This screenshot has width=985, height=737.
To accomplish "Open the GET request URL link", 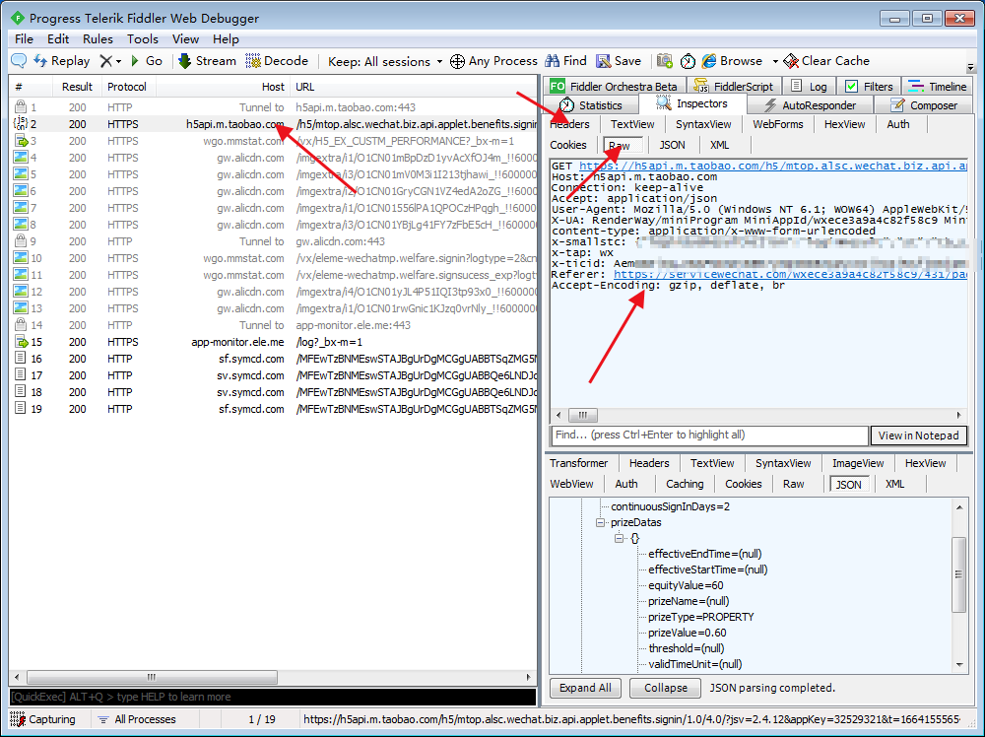I will 772,166.
